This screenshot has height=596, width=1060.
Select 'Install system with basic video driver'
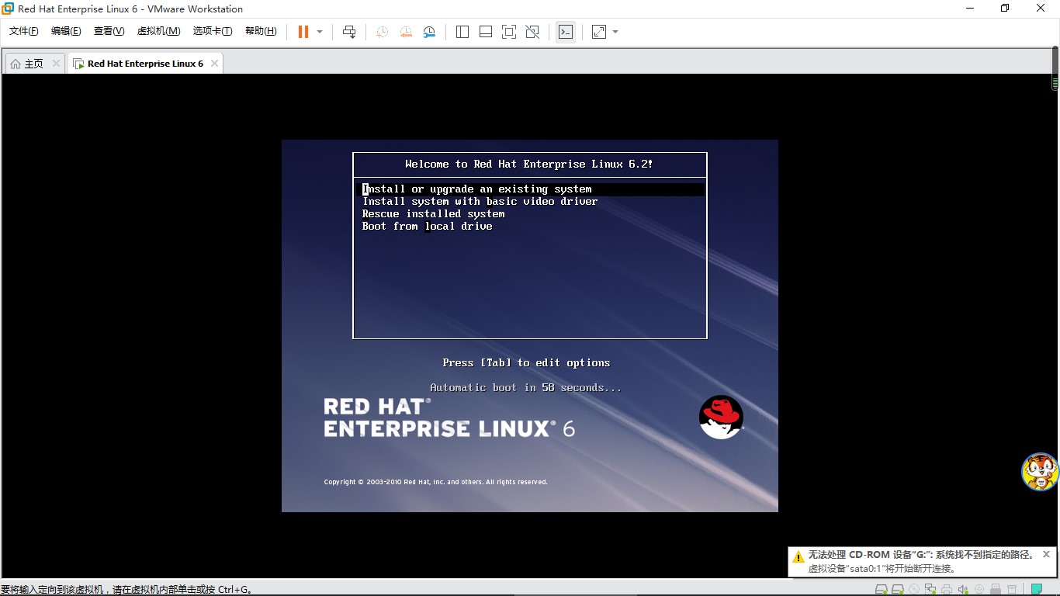pos(480,202)
